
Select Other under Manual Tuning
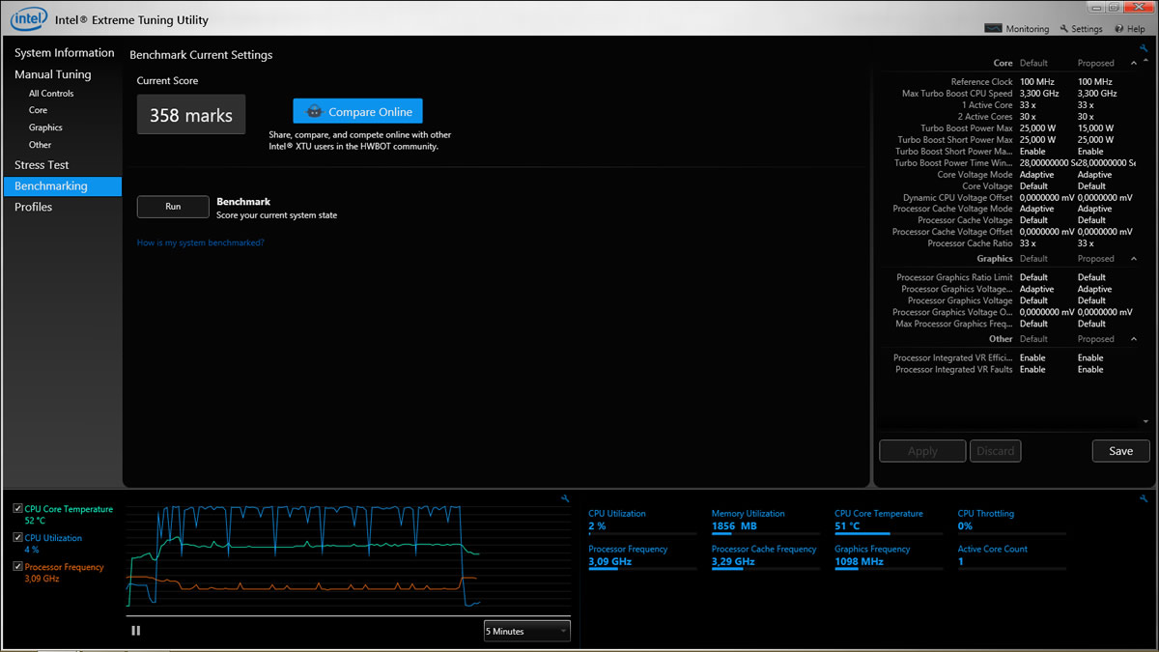(x=40, y=145)
